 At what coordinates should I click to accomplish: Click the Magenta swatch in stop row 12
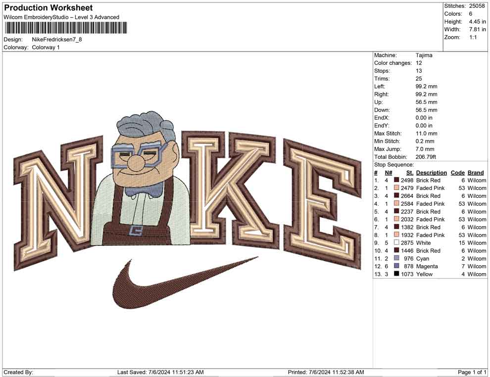click(396, 266)
